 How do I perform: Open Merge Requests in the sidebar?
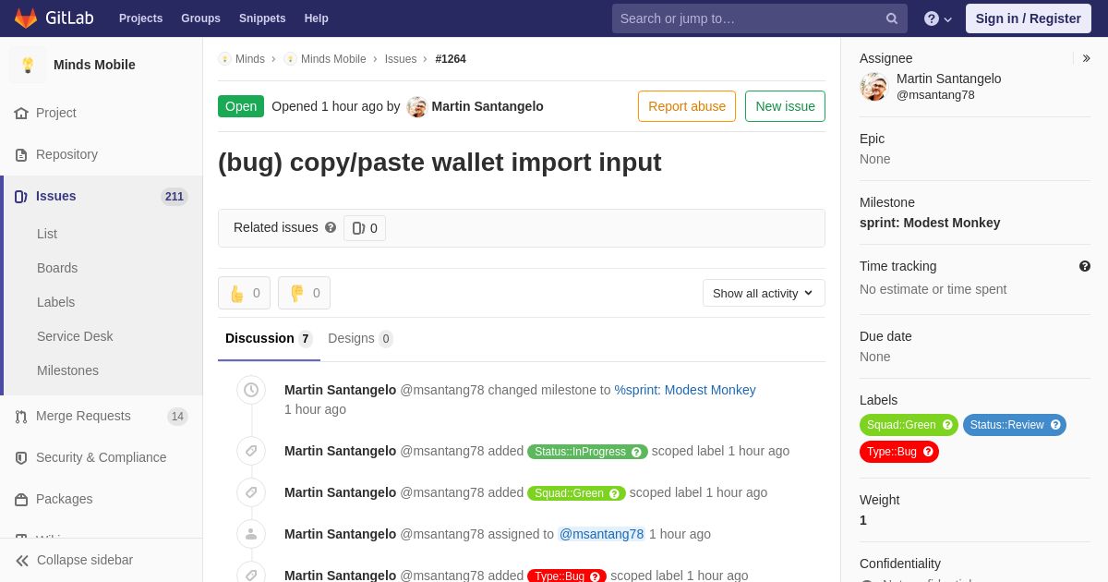[x=102, y=416]
